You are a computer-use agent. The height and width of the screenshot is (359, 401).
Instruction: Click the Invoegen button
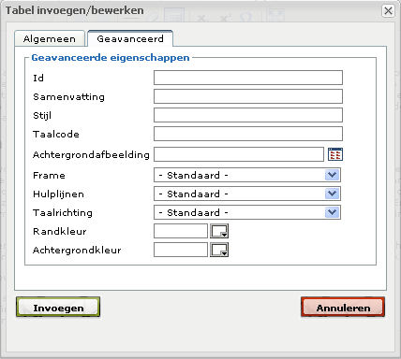[x=58, y=308]
